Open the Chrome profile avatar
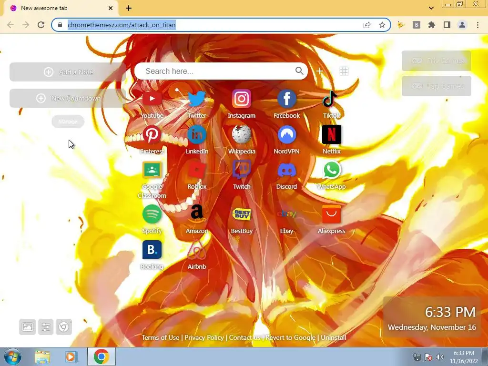This screenshot has height=366, width=488. [462, 25]
